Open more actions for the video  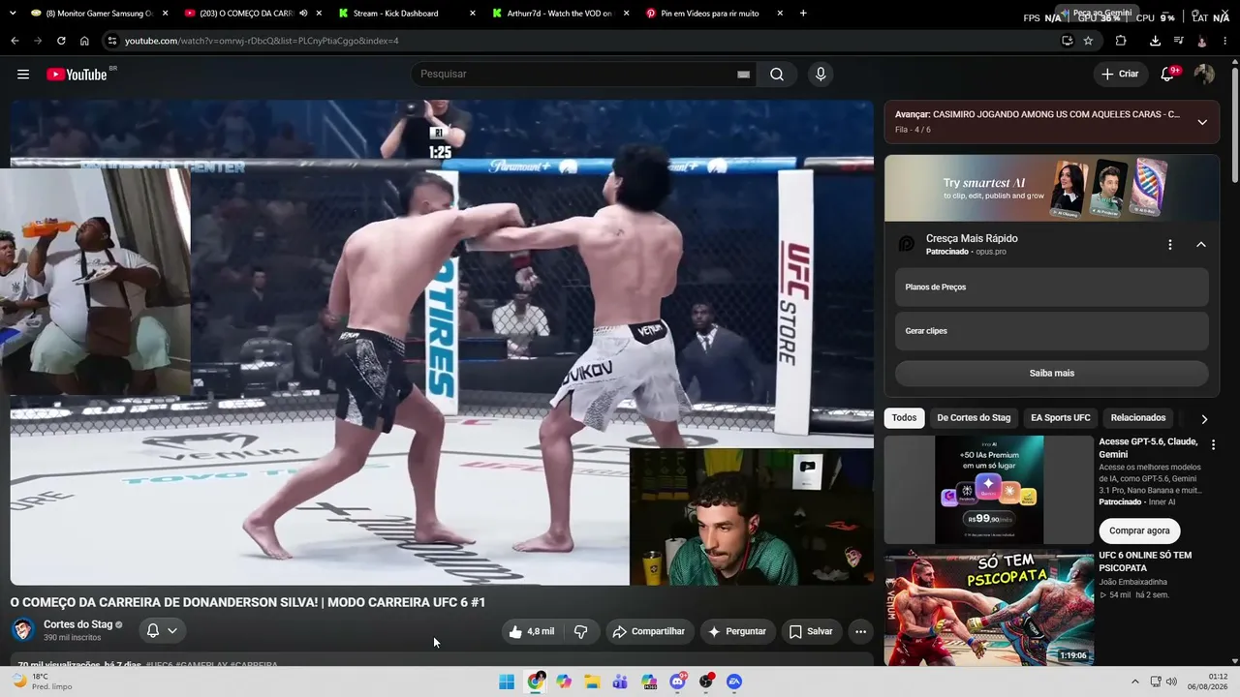pyautogui.click(x=860, y=631)
